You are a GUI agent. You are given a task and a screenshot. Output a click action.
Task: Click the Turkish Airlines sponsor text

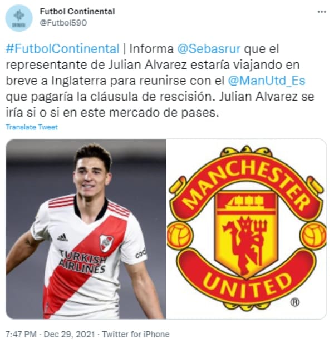(x=82, y=262)
